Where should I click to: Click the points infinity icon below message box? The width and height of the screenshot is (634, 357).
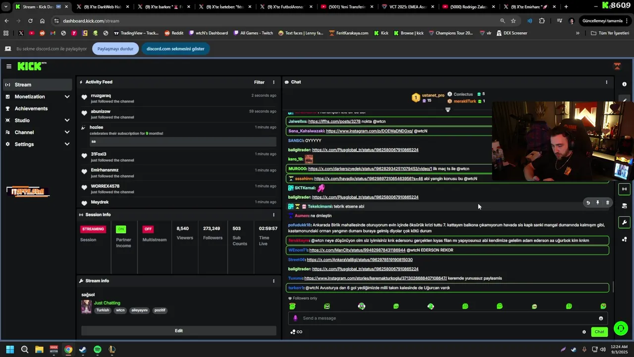296,332
